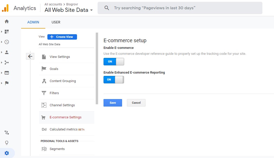
Task: Toggle the Enable E-commerce switch
Action: tap(114, 62)
